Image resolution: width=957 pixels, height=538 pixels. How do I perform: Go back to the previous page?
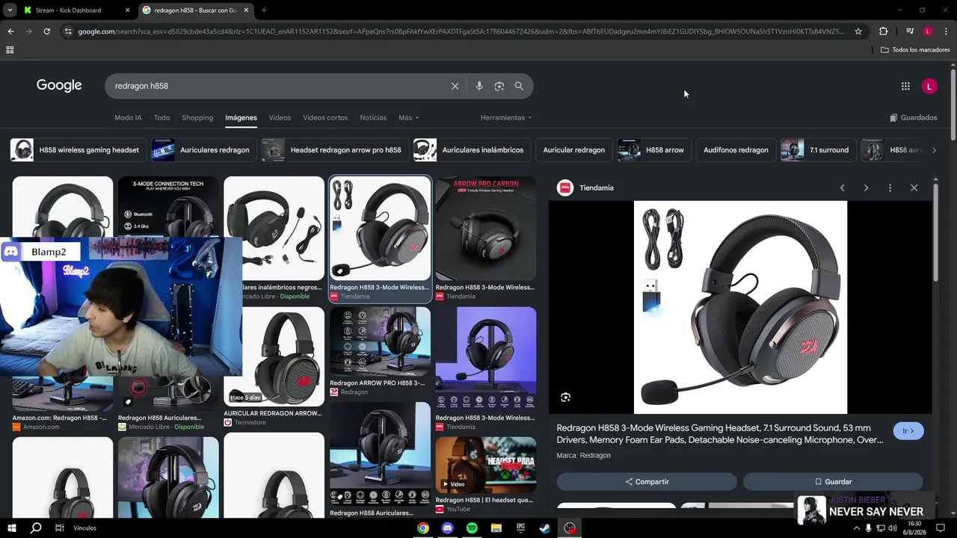(10, 31)
